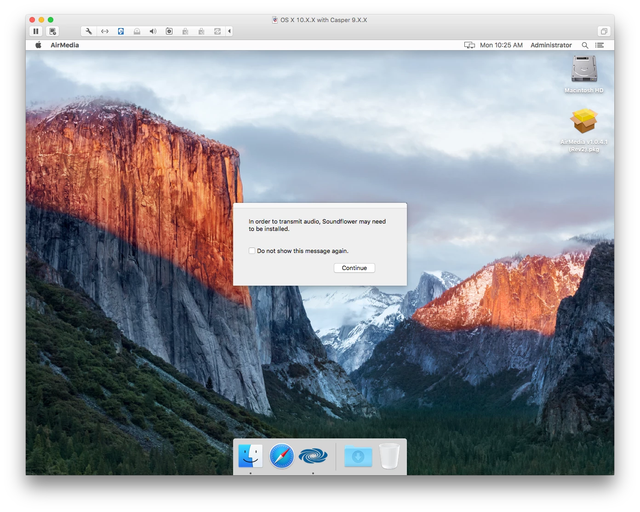The image size is (640, 512).
Task: Open the Downloads folder in Dock
Action: click(x=358, y=456)
